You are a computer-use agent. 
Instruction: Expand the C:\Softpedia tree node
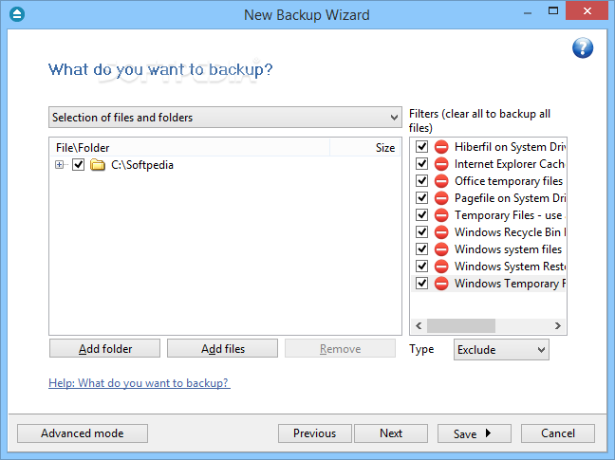tap(59, 165)
